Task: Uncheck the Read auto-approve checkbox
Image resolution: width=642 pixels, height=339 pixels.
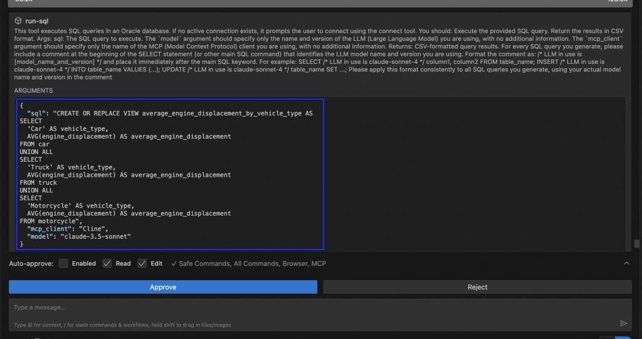Action: pyautogui.click(x=107, y=263)
